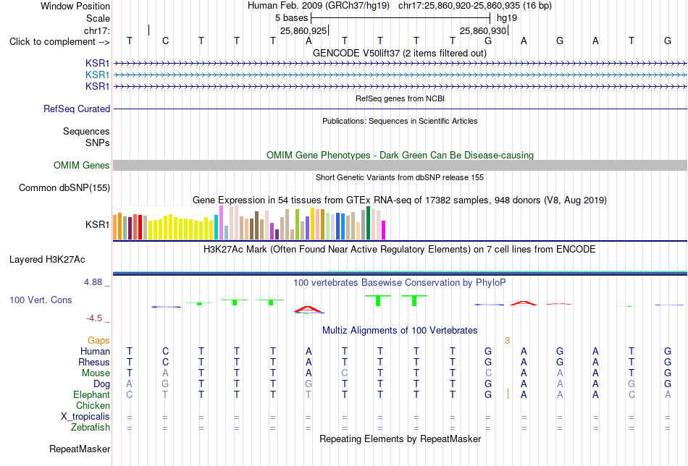
Task: Click the Layered H3K27Ac side label
Action: tap(47, 260)
